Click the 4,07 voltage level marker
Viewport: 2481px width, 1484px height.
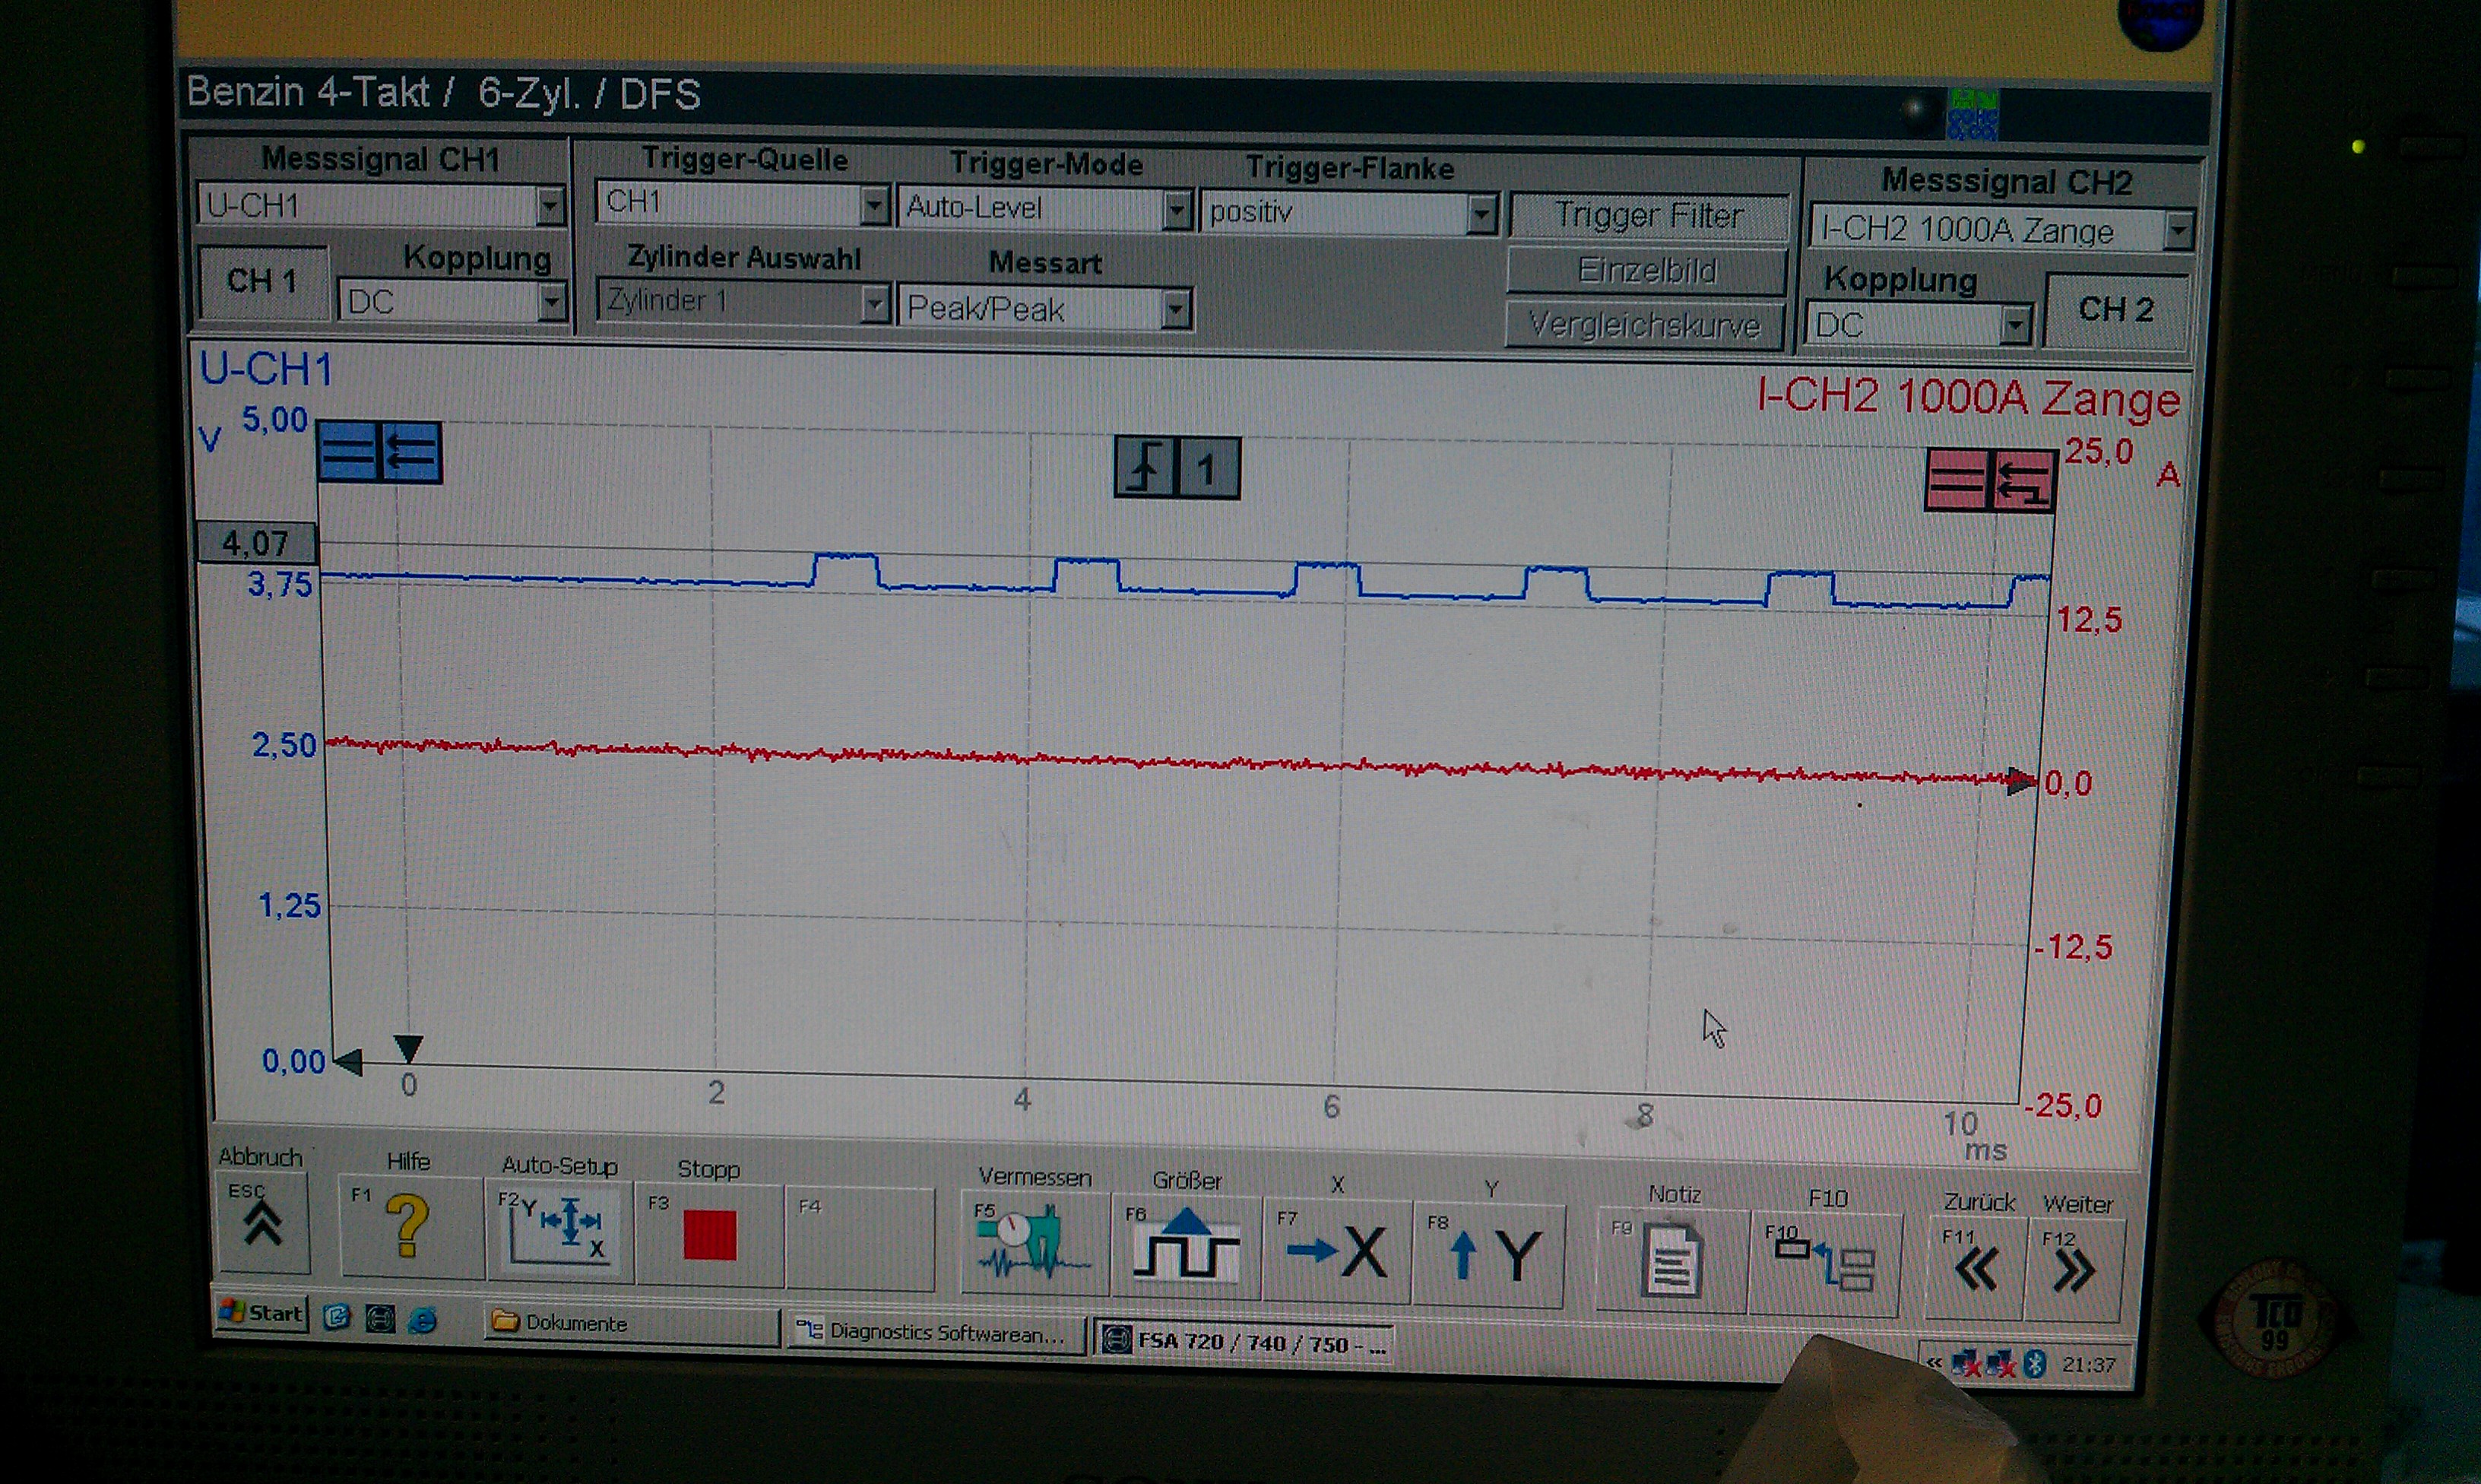pyautogui.click(x=257, y=543)
